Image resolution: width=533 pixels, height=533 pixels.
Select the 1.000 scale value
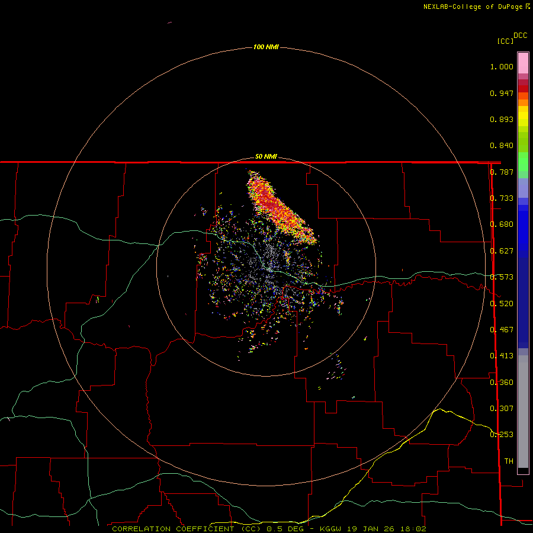(x=502, y=67)
